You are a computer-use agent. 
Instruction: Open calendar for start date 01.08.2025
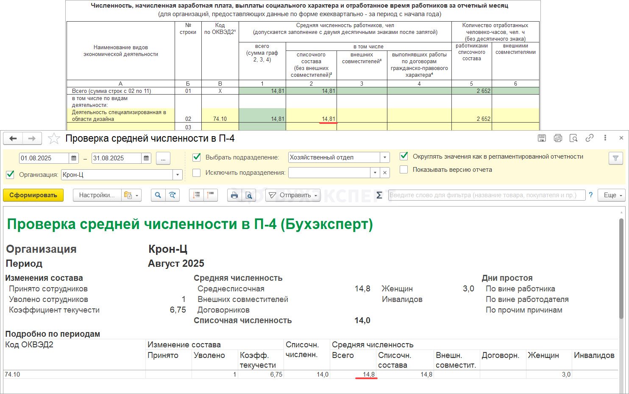pos(74,158)
